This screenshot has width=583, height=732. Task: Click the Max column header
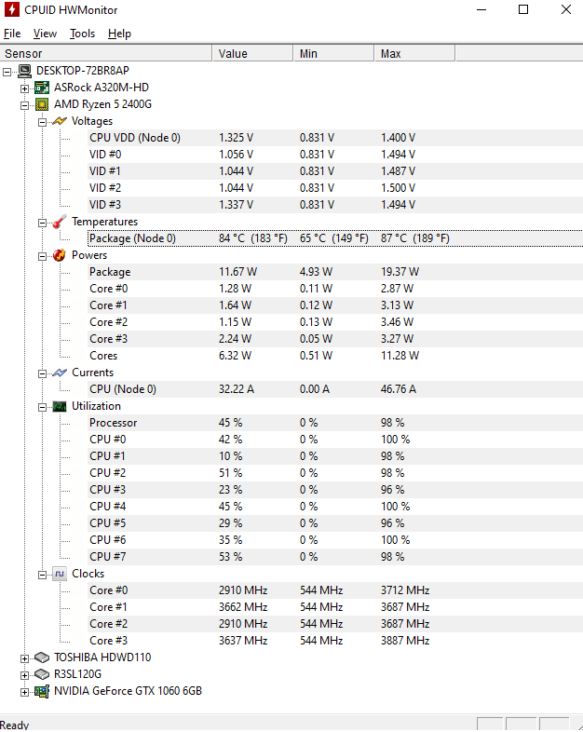(x=414, y=53)
